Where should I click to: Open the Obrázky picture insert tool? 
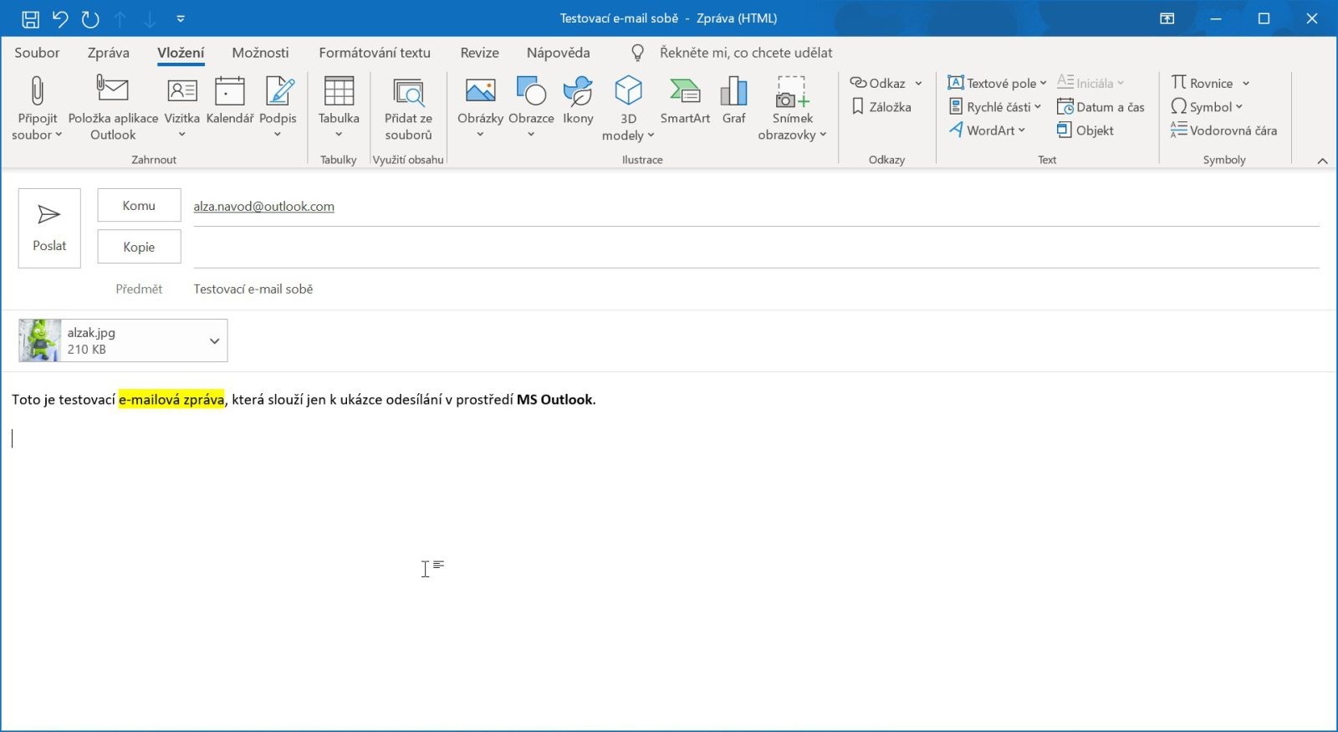point(480,91)
